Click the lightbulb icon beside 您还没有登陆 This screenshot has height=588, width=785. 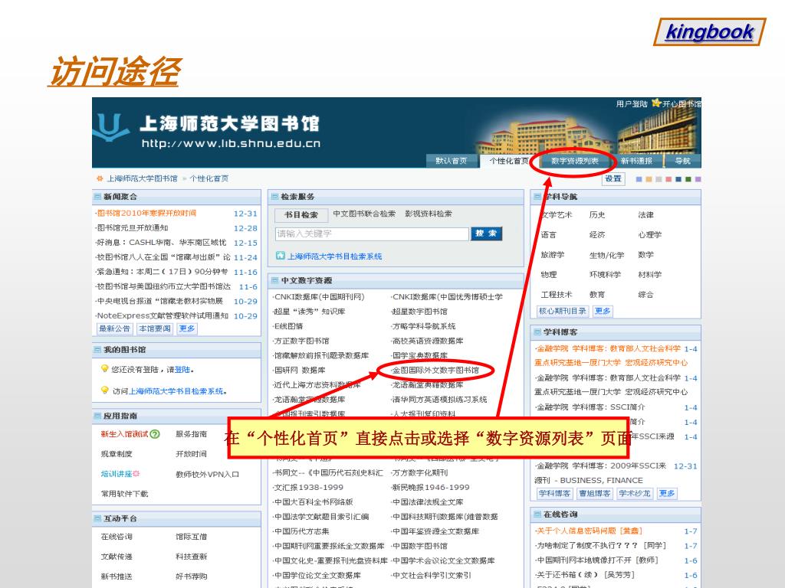point(104,368)
